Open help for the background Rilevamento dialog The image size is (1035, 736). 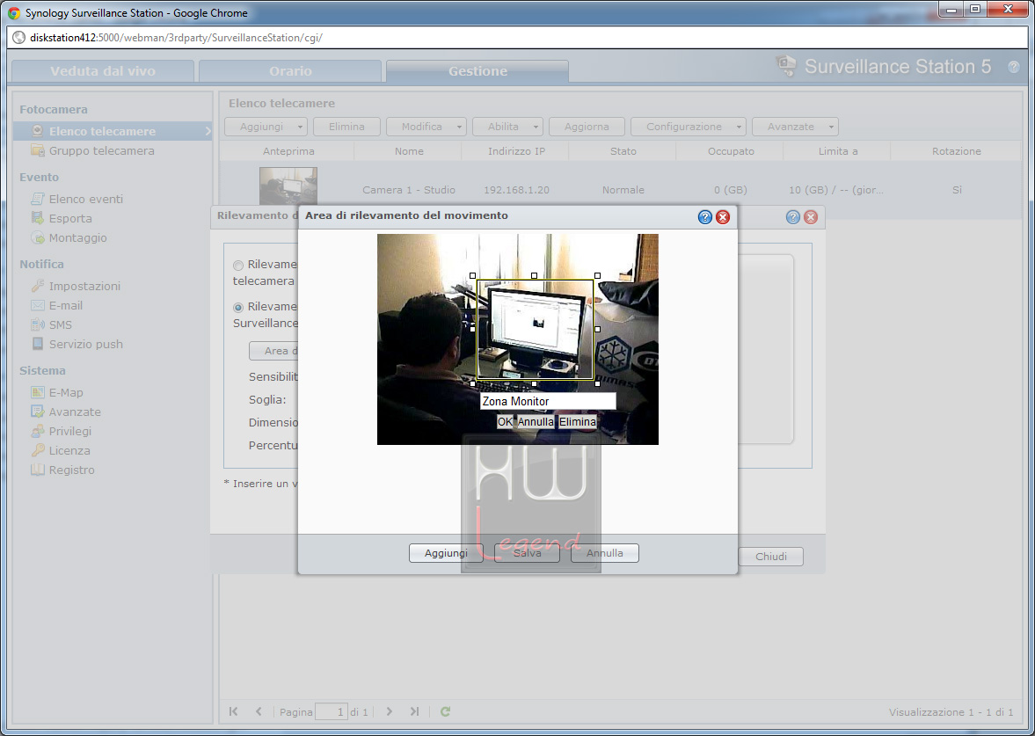click(793, 216)
